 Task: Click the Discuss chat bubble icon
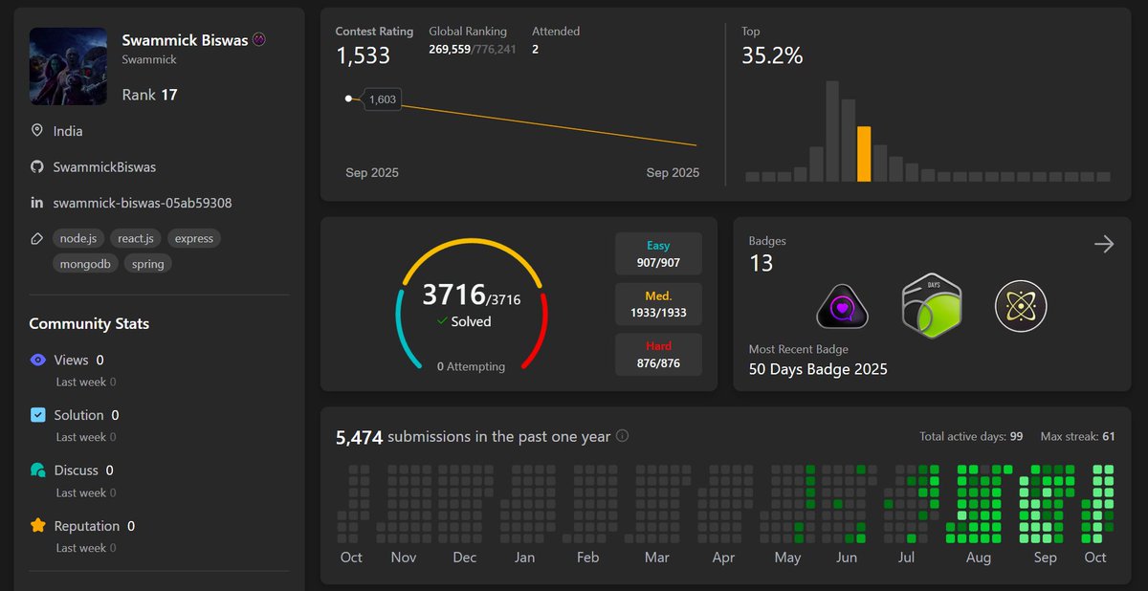click(x=38, y=471)
